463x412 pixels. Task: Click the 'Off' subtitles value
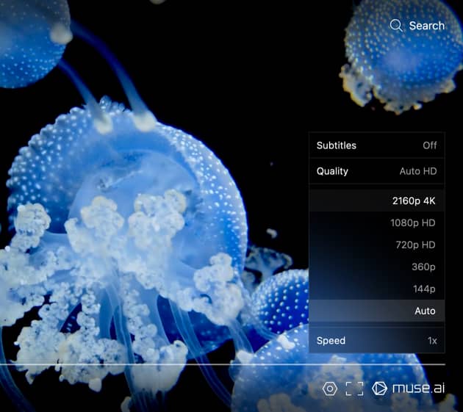click(430, 145)
